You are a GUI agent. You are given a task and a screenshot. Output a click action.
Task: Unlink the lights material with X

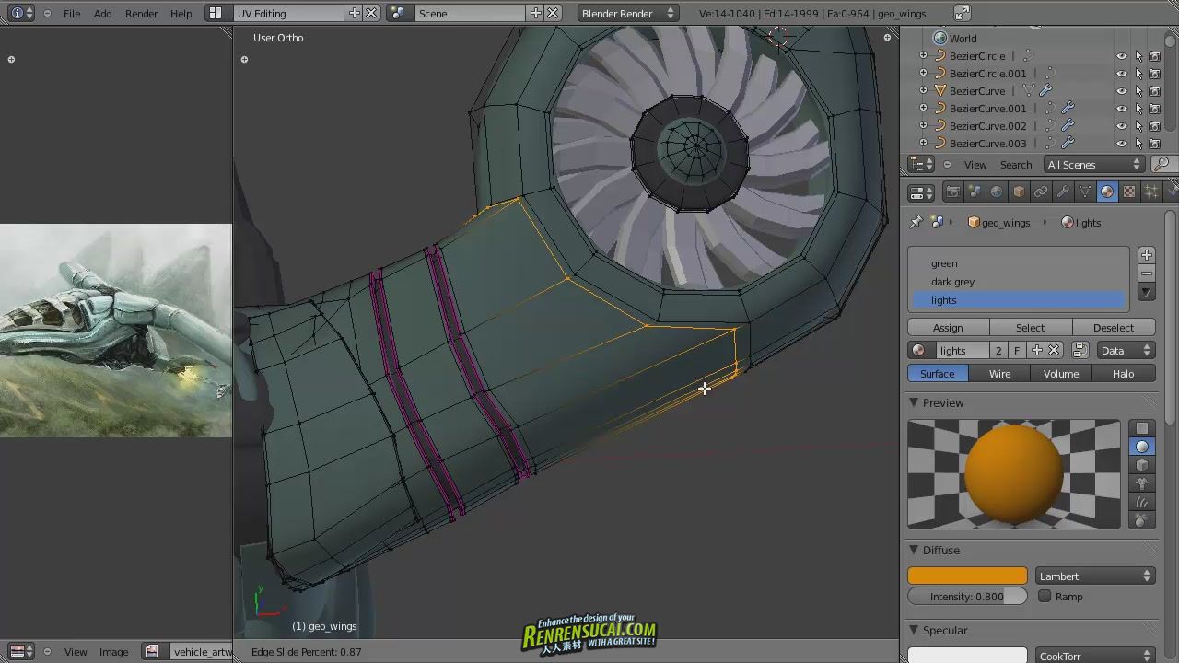click(1054, 350)
